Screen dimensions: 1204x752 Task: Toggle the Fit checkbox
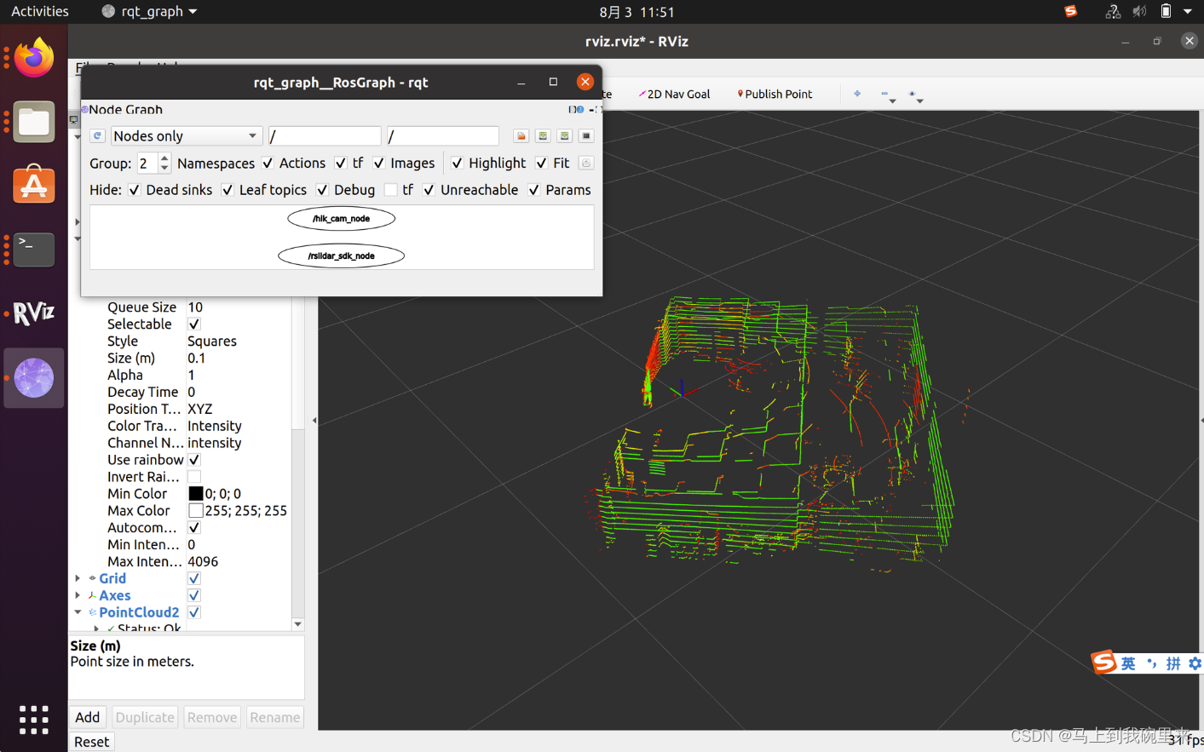pyautogui.click(x=541, y=163)
